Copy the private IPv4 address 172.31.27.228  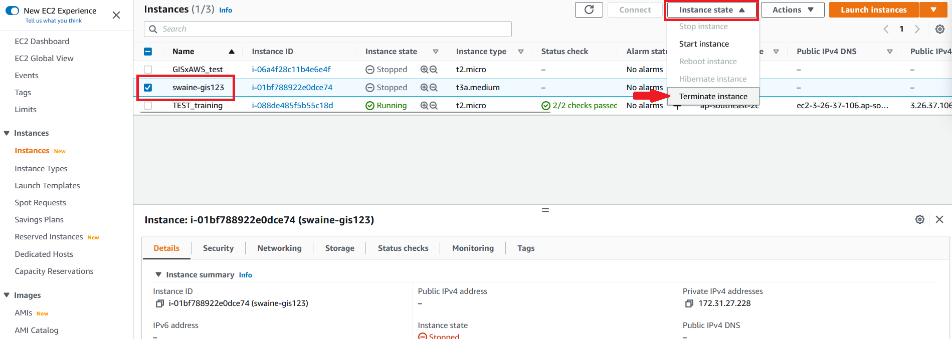pyautogui.click(x=689, y=303)
